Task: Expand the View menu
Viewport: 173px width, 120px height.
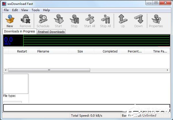Action: (25, 10)
